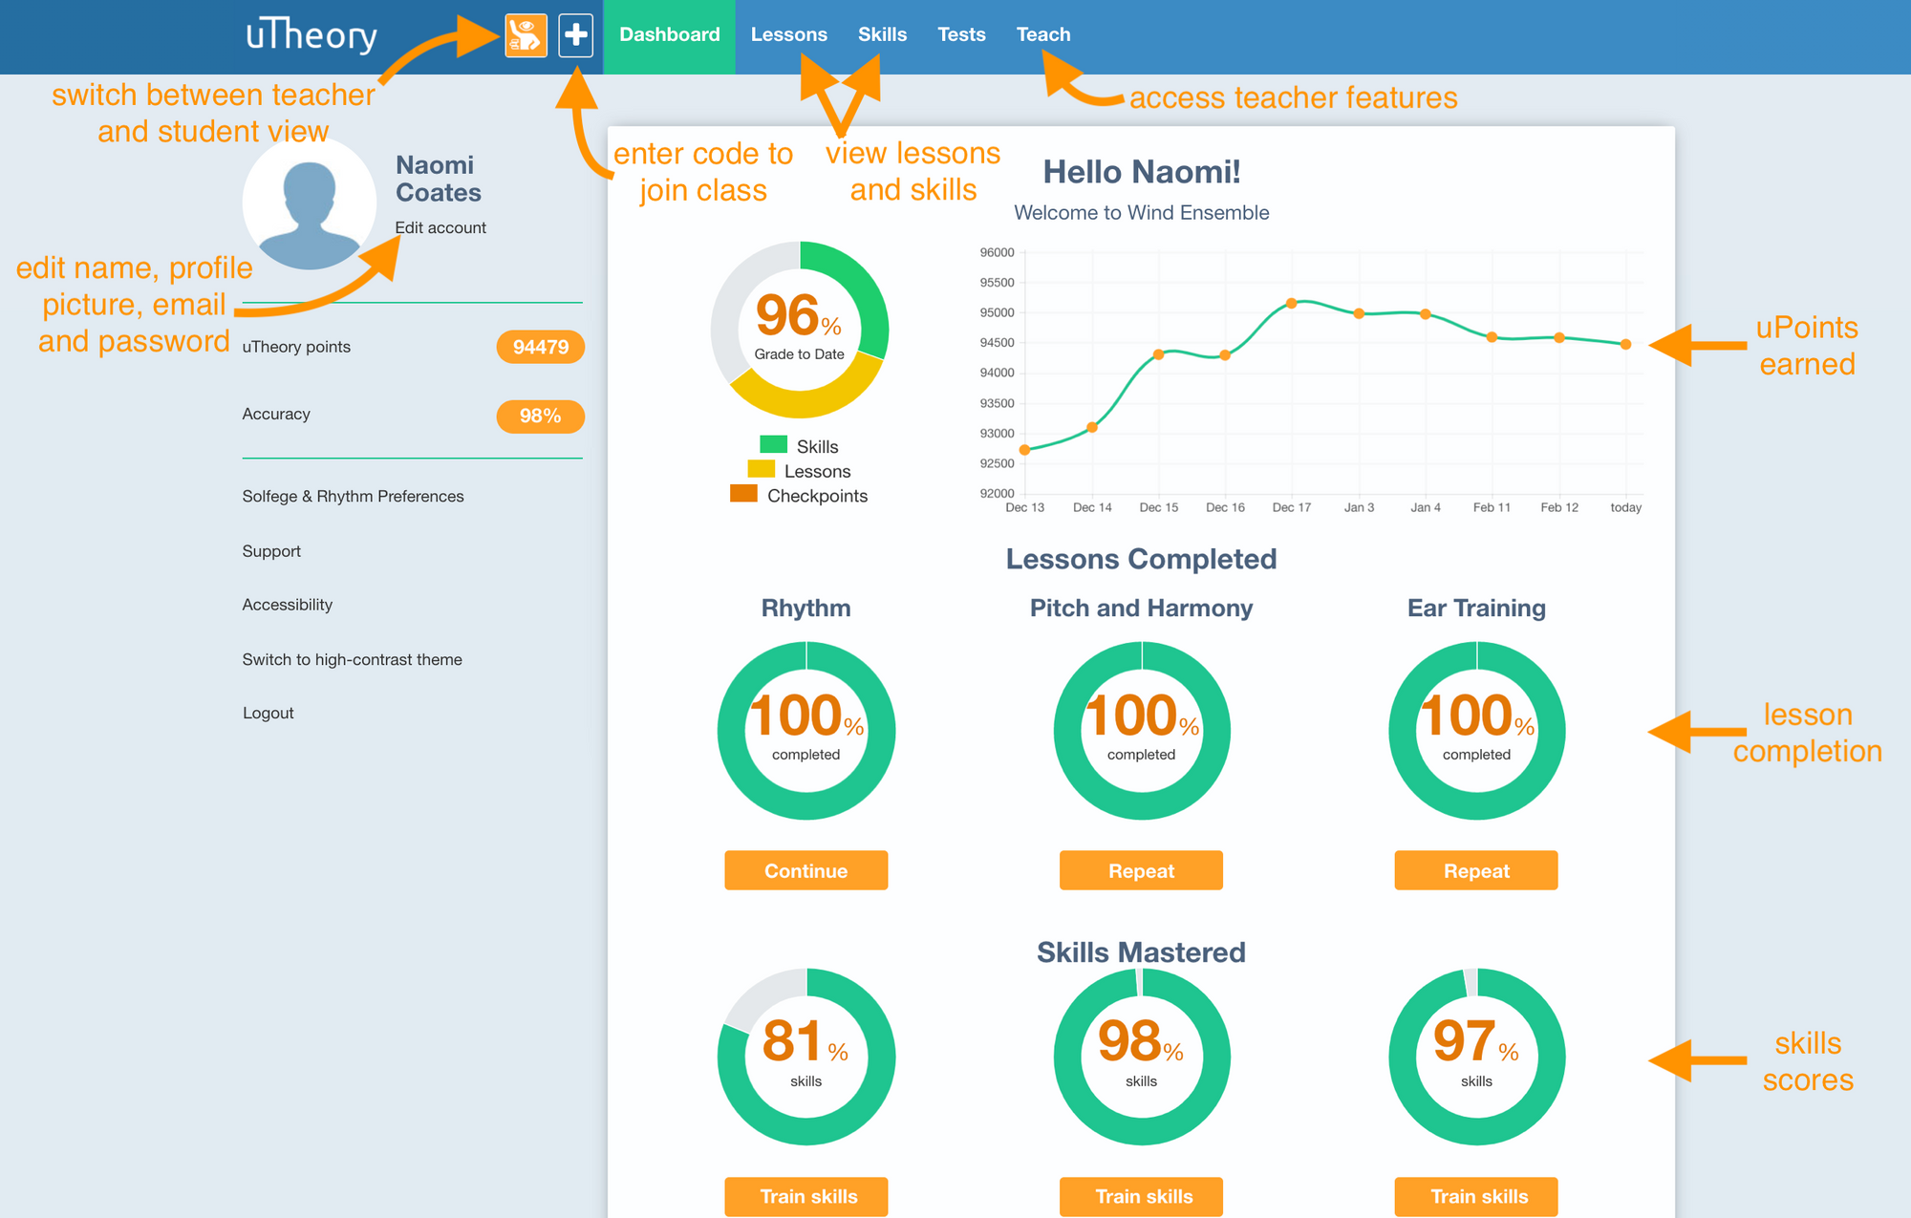Switch to high-contrast theme
The width and height of the screenshot is (1911, 1218).
(352, 659)
